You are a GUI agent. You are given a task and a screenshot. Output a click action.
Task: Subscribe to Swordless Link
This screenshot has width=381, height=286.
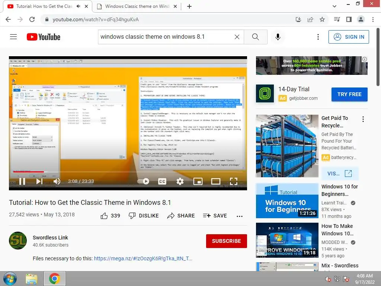pyautogui.click(x=227, y=241)
